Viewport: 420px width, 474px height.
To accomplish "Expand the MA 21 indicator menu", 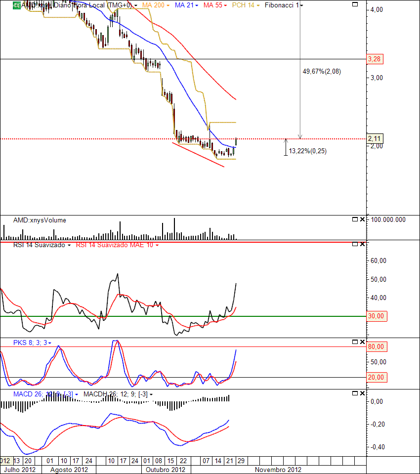I will coord(197,5).
